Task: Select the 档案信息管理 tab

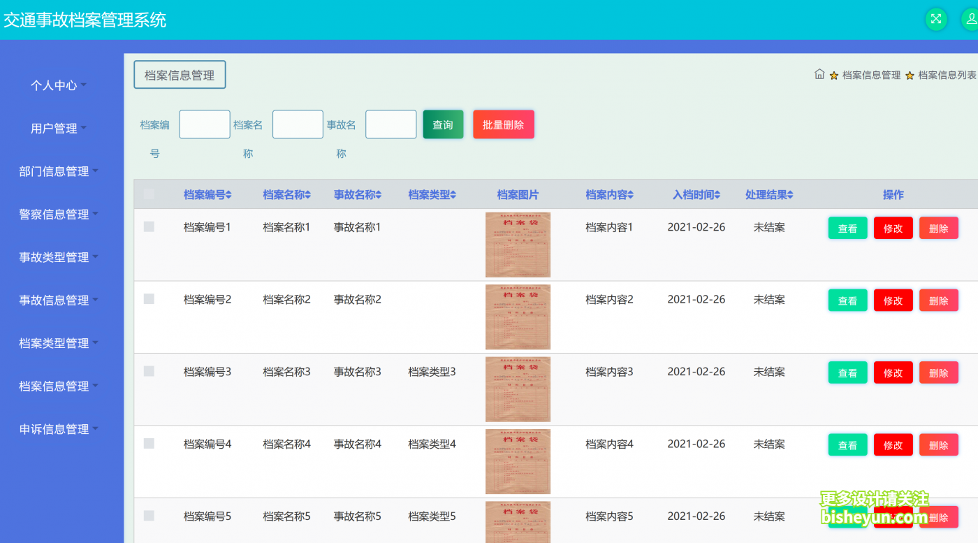Action: point(180,74)
